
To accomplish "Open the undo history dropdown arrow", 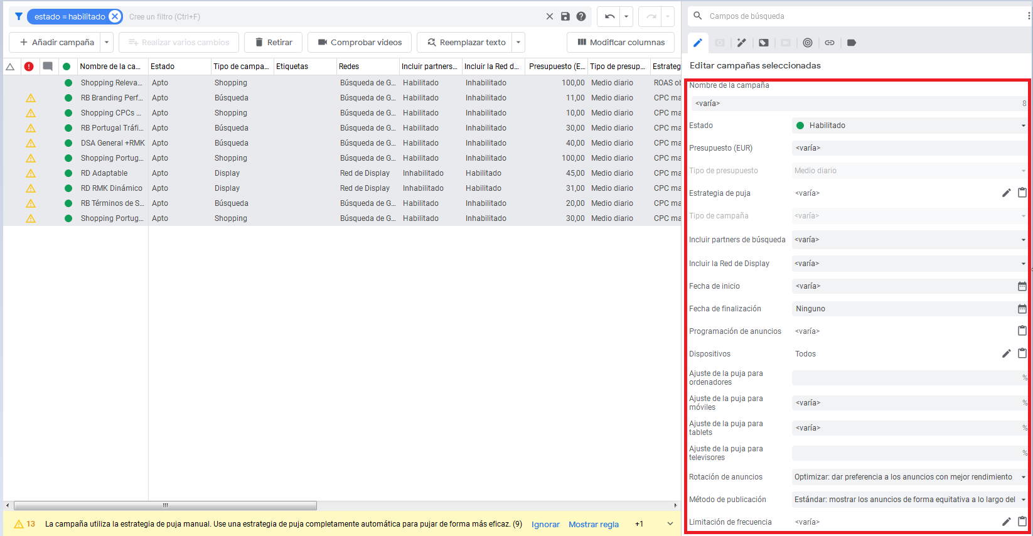I will (626, 16).
